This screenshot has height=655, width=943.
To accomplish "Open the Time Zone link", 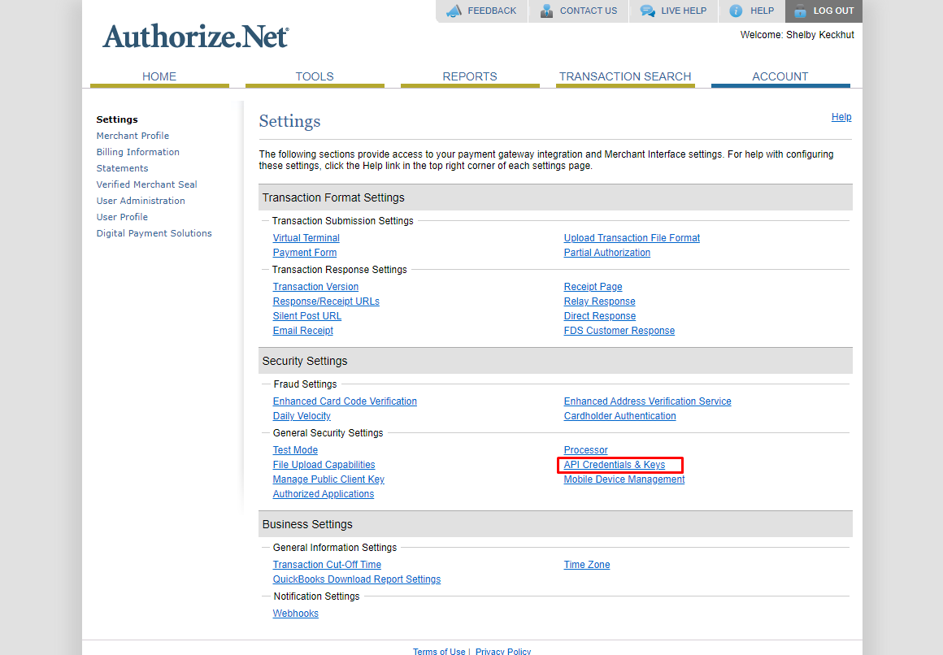I will pos(586,565).
